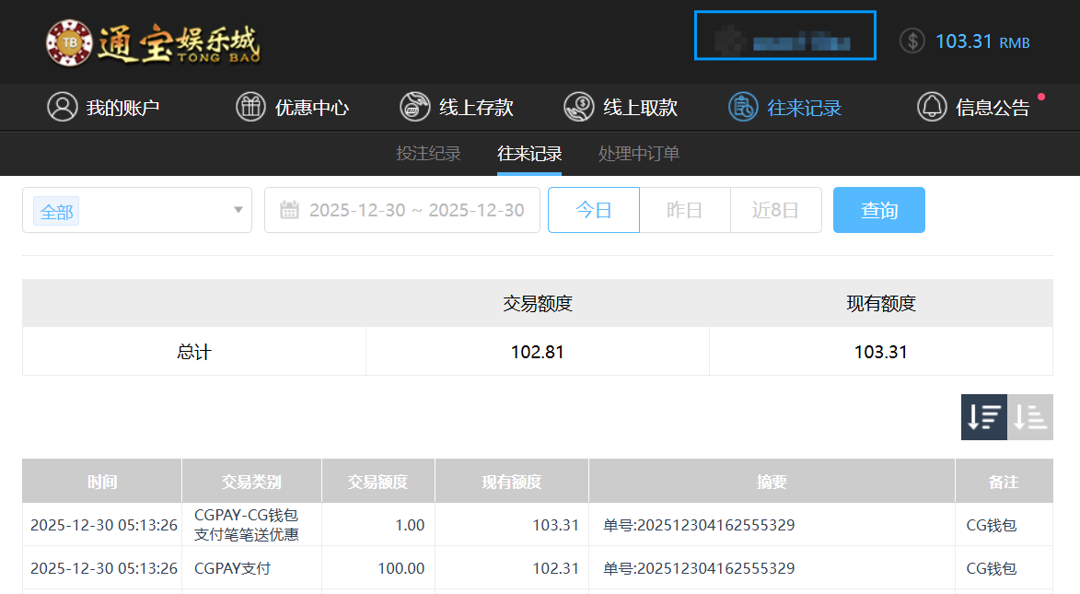
Task: Click the 线上取款 withdrawal icon
Action: point(579,107)
